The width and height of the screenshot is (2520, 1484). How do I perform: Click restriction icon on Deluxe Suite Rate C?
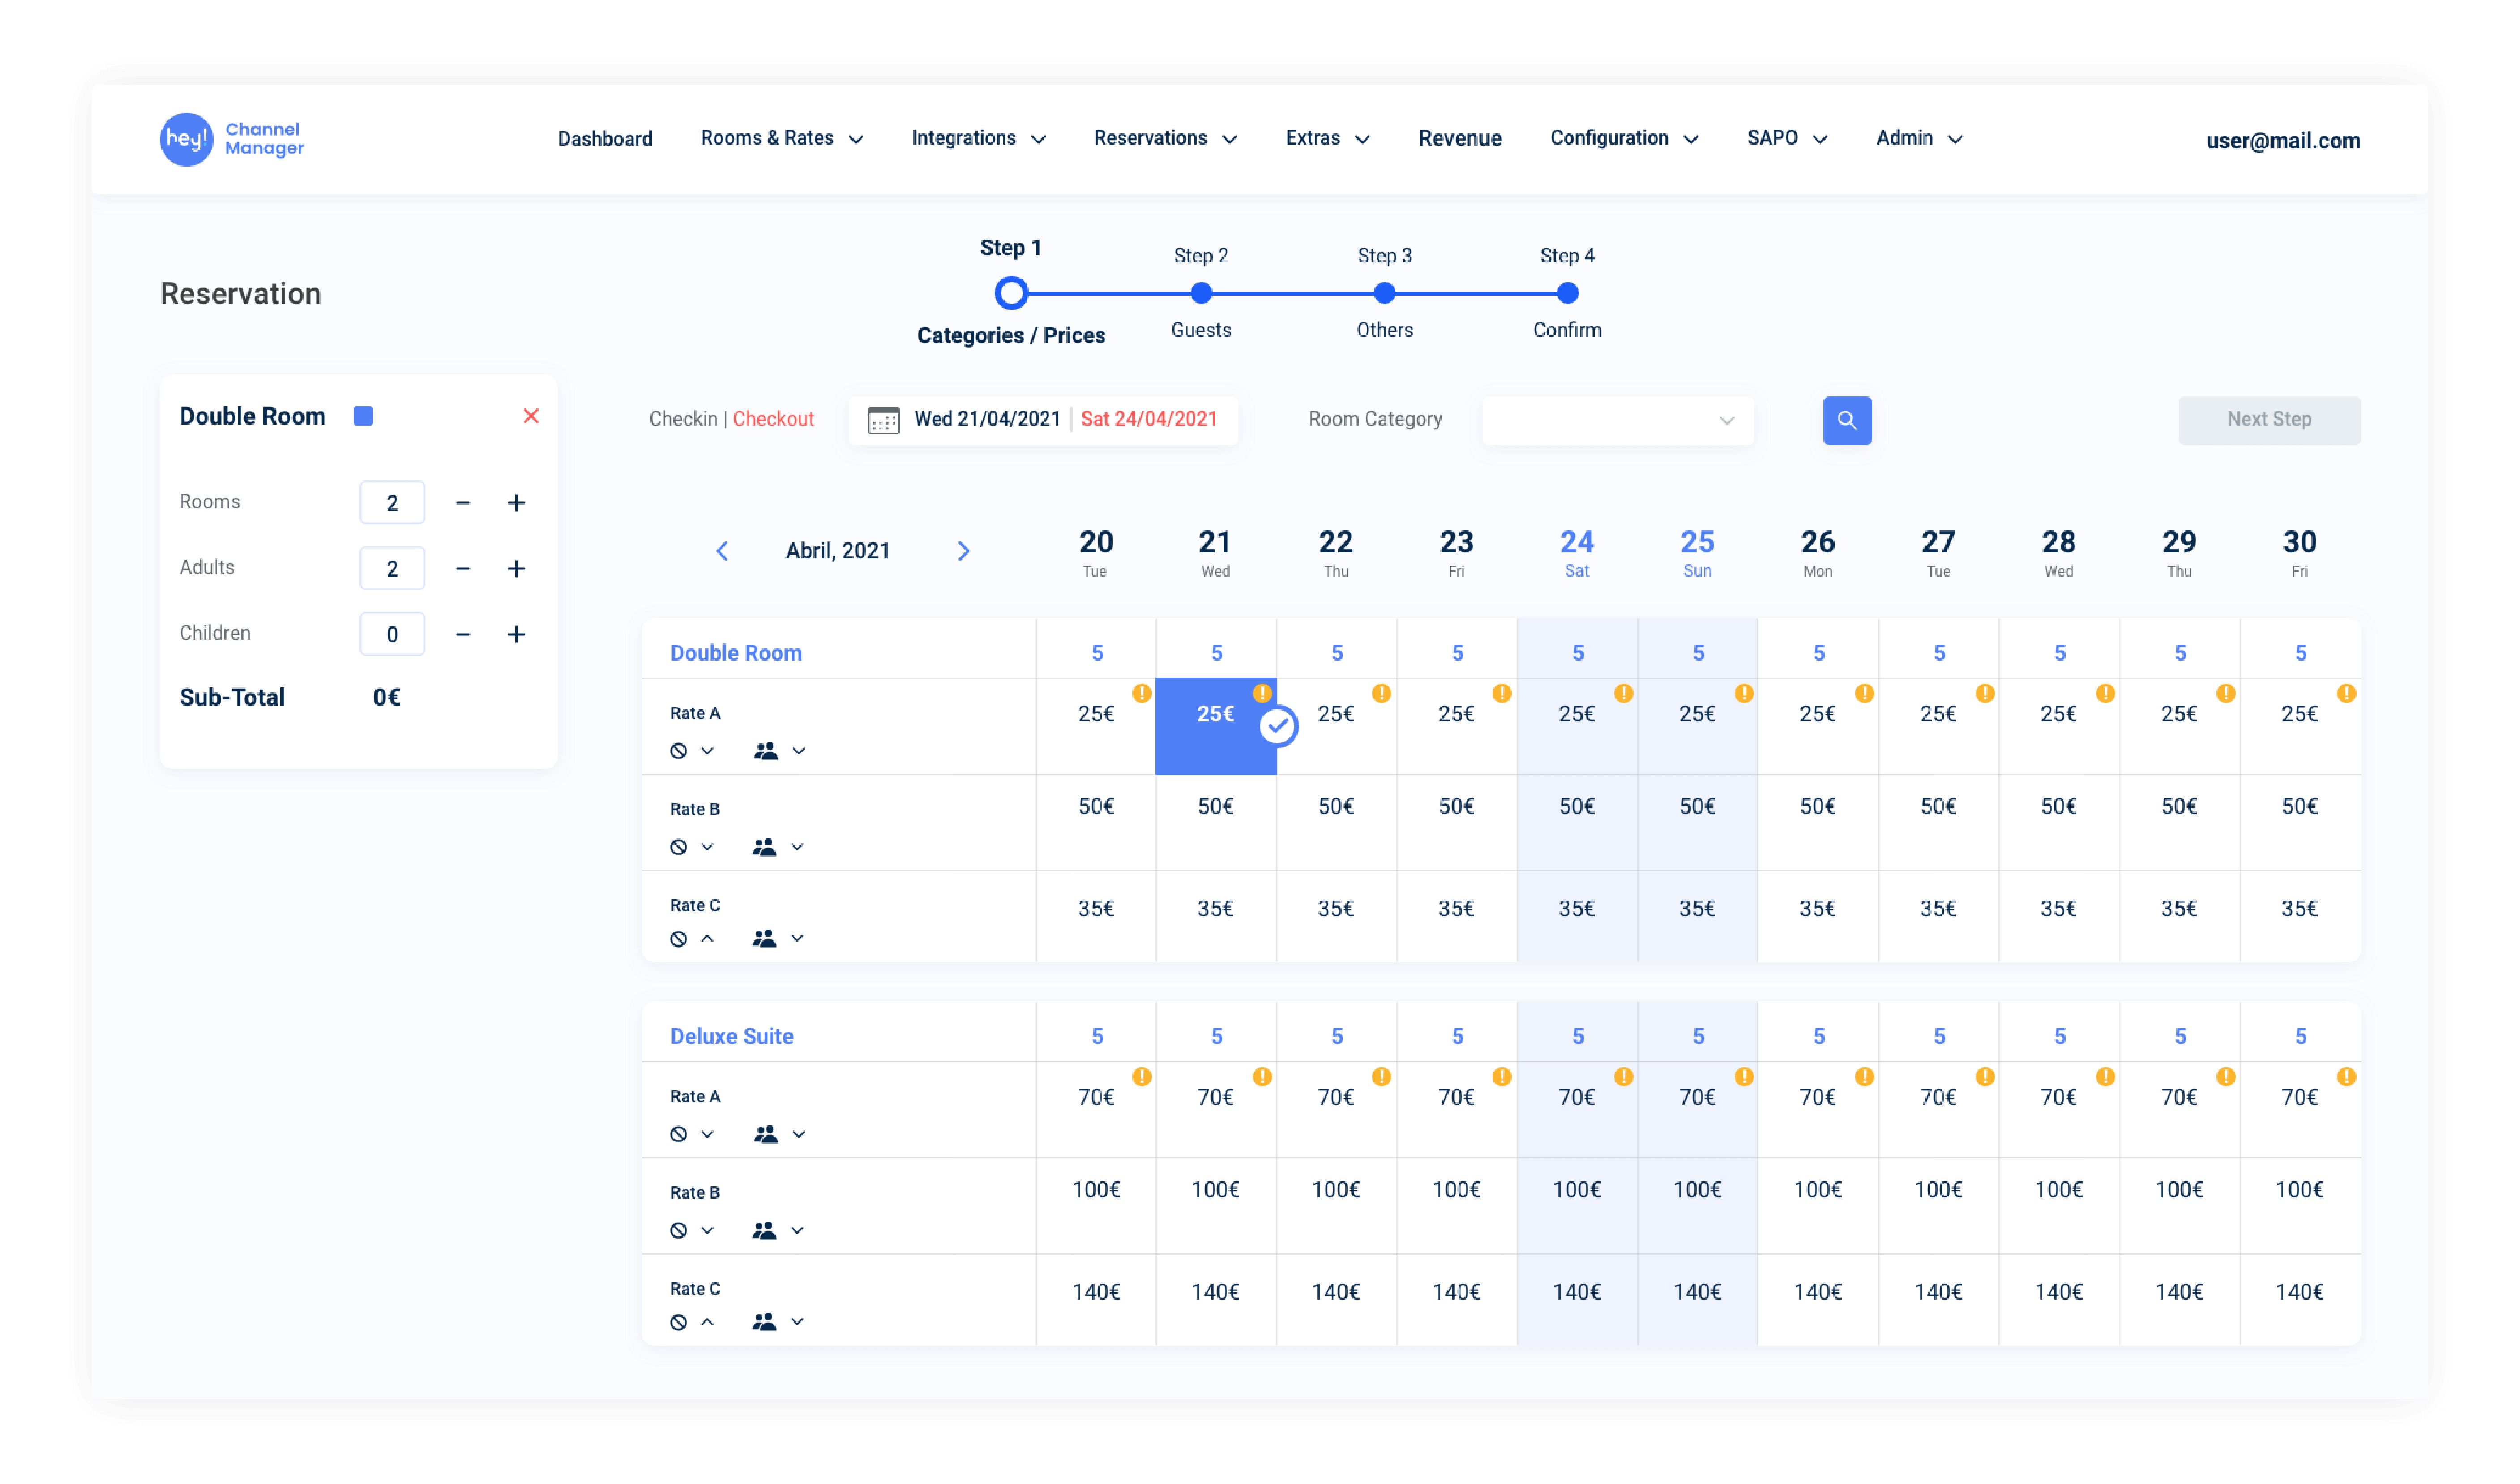coord(678,1322)
